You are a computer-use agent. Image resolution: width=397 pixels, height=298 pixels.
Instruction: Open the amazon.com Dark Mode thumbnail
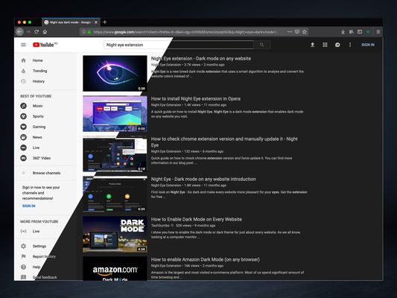coord(115,268)
